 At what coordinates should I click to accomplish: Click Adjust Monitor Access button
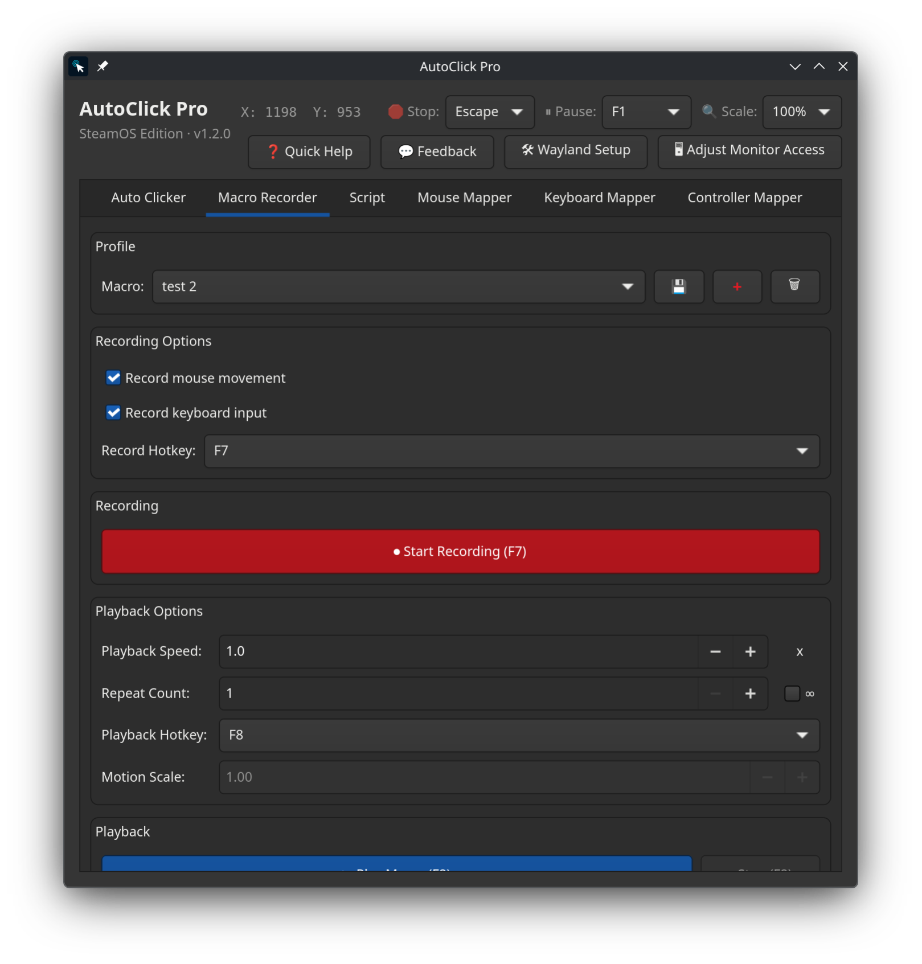pos(749,152)
